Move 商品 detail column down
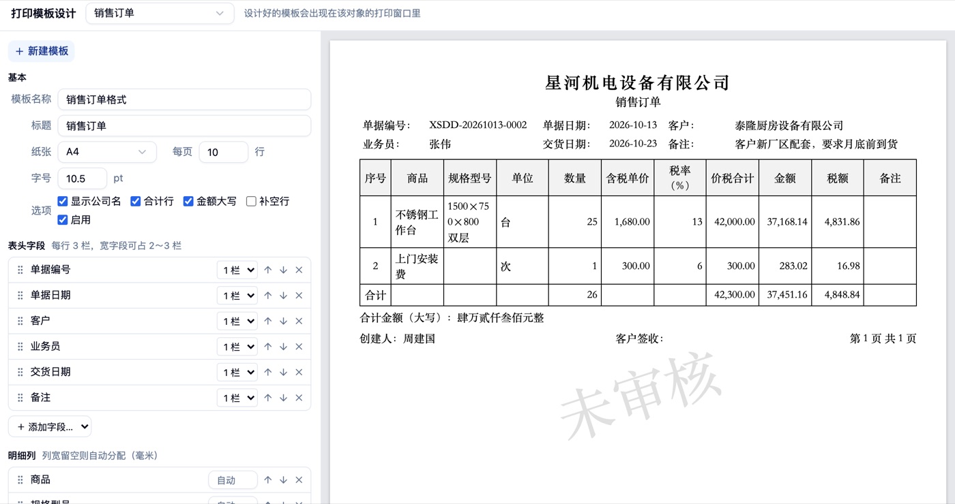Screen dimensions: 955x504 pos(283,480)
